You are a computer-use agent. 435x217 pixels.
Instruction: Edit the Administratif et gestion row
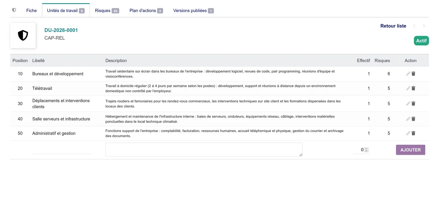point(408,133)
